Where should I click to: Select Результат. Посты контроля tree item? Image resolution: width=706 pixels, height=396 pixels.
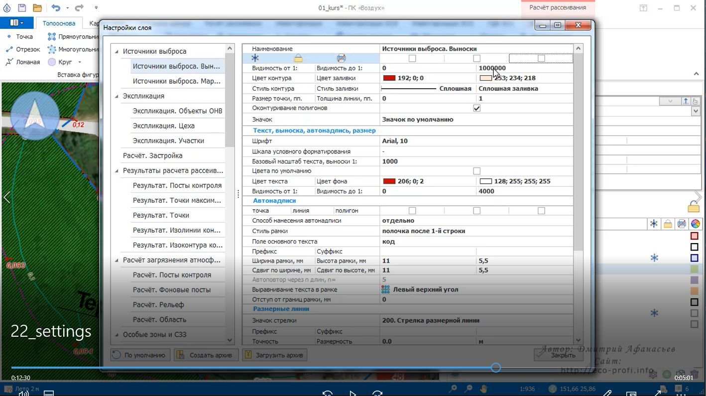(177, 186)
